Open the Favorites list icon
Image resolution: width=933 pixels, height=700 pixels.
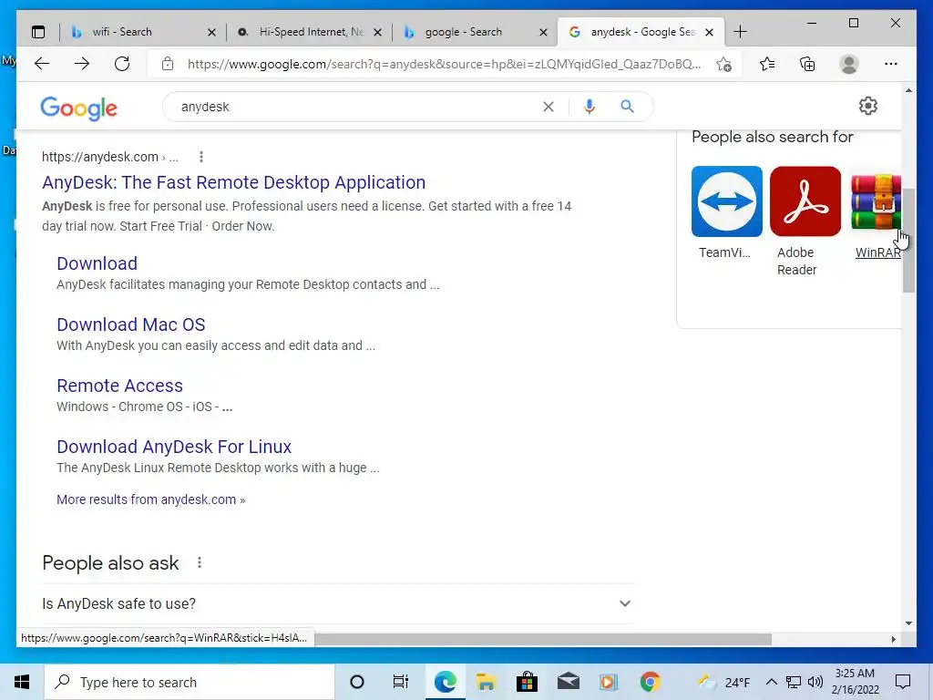click(767, 64)
